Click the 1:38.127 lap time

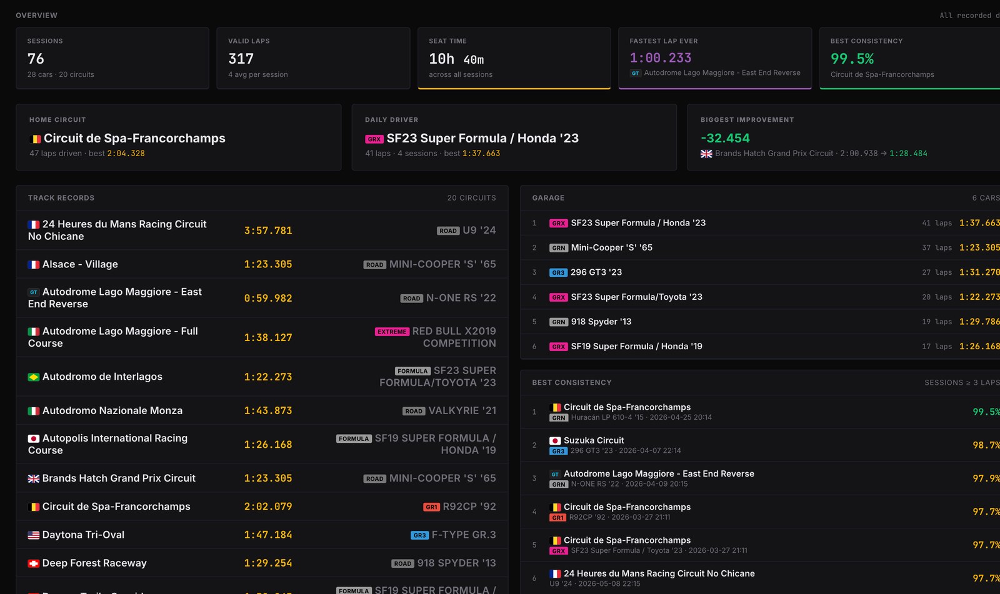[x=268, y=338]
